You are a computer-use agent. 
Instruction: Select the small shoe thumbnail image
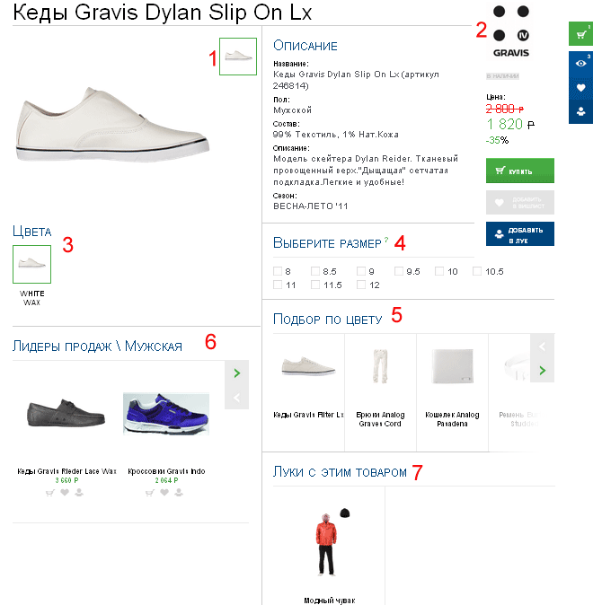click(x=238, y=56)
